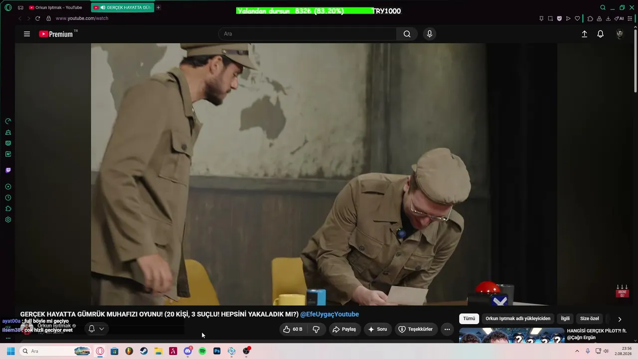Click the Teşekkürler thanks button
Image resolution: width=638 pixels, height=359 pixels.
(416, 329)
